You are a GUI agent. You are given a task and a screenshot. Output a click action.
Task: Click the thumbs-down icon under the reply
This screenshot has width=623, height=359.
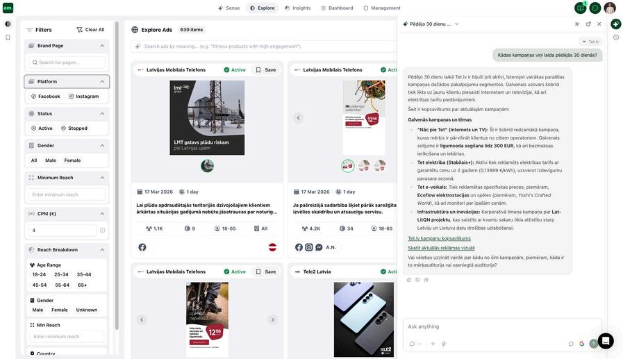point(417,280)
